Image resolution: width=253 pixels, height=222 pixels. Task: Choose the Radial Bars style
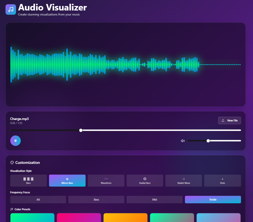click(145, 181)
